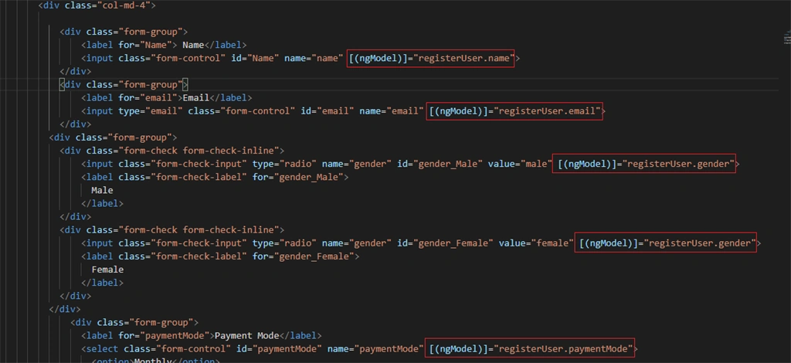Click the plain Male label text
Image resolution: width=791 pixels, height=363 pixels.
click(x=102, y=191)
